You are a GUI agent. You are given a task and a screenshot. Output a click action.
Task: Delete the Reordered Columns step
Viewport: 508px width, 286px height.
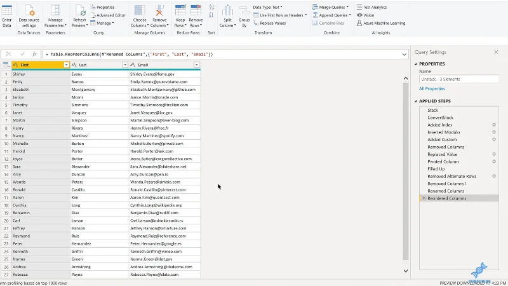click(424, 198)
